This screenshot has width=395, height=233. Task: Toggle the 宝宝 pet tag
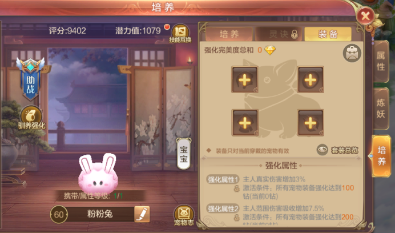(x=184, y=154)
